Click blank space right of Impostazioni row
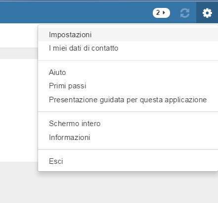 pyautogui.click(x=154, y=35)
